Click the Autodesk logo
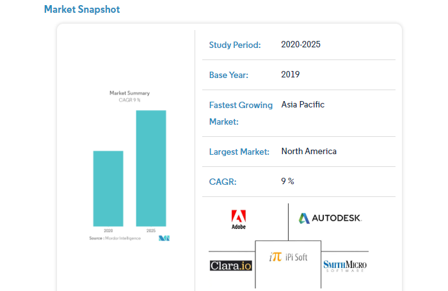 (x=330, y=218)
